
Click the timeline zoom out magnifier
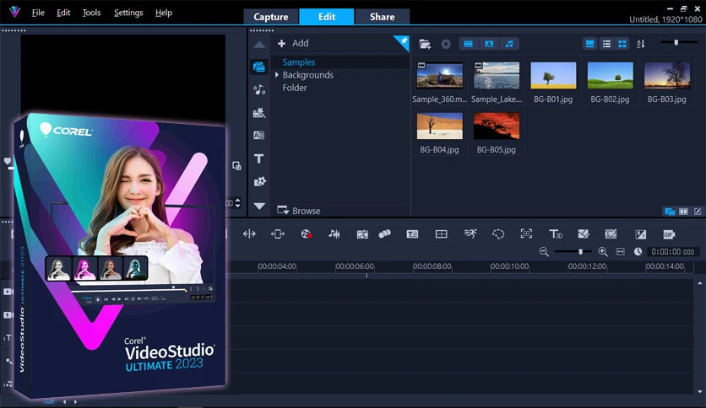(x=544, y=252)
